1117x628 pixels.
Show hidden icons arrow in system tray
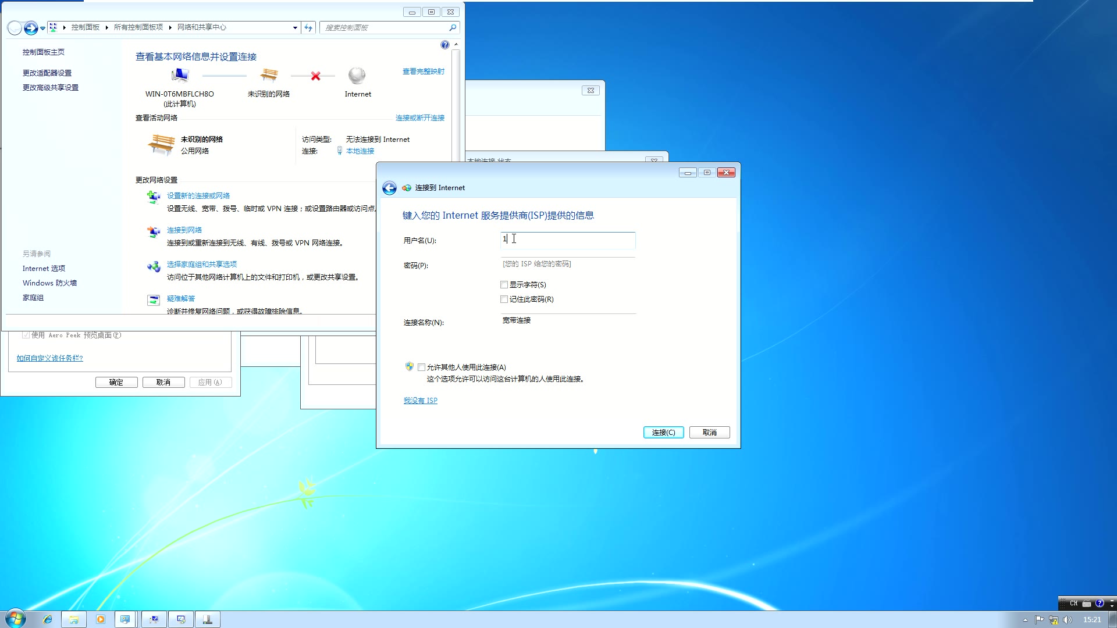click(x=1025, y=620)
